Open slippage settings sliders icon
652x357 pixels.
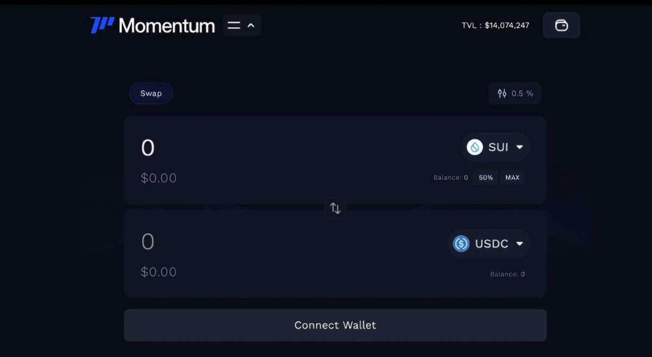[502, 93]
